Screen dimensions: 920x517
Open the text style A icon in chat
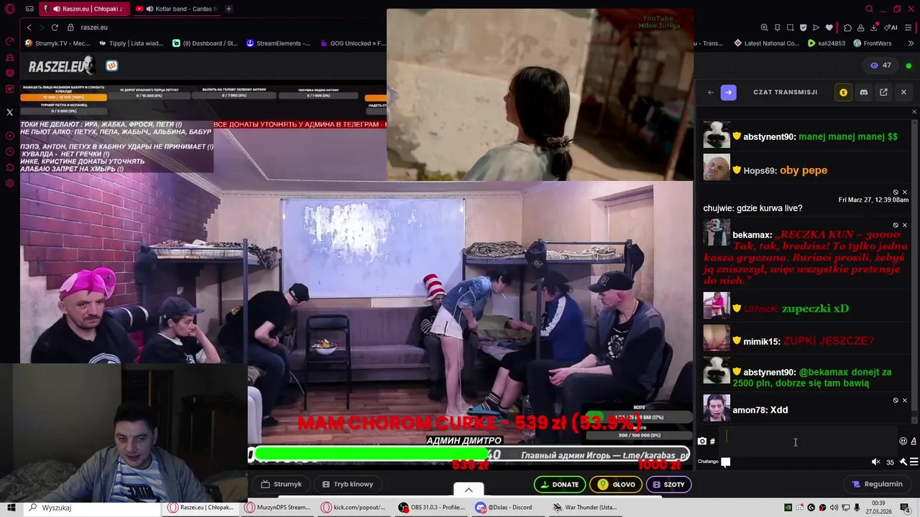point(914,441)
